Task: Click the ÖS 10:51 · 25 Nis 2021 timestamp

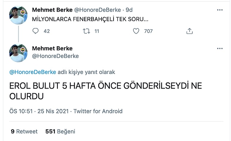Action: point(39,111)
